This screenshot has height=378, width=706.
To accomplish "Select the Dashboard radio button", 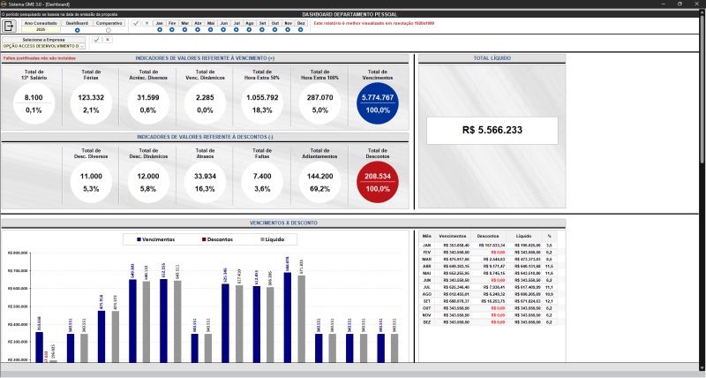I will point(76,30).
